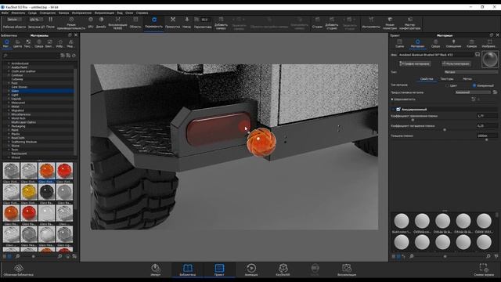The image size is (501, 282).
Task: Open KeyShotXR from bottom bar
Action: [283, 269]
